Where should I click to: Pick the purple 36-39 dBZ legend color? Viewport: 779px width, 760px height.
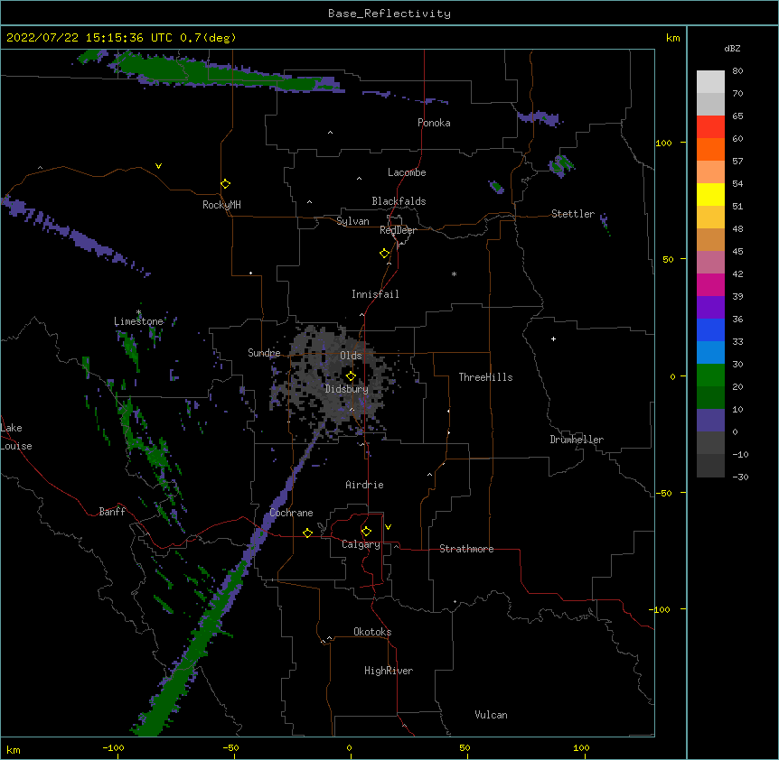pos(710,308)
